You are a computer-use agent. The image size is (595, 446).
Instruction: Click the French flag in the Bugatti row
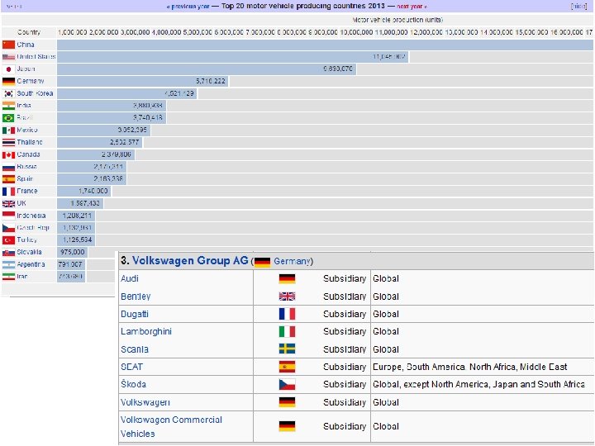click(x=287, y=314)
